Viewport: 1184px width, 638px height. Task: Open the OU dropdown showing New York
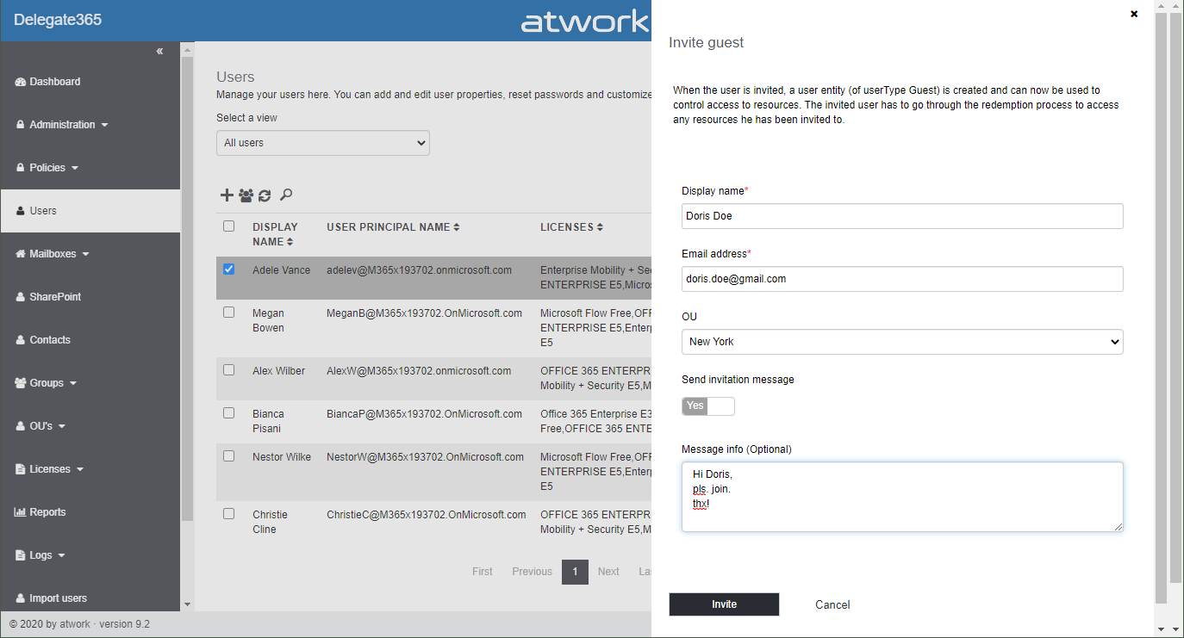902,342
